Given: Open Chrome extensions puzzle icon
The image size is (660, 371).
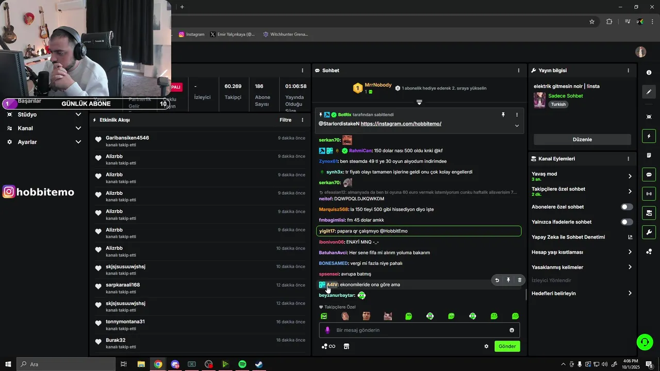Looking at the screenshot, I should 609,22.
